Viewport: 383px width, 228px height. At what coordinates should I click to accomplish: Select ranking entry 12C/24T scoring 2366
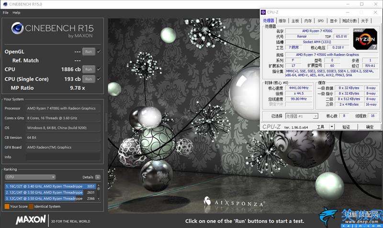50,198
